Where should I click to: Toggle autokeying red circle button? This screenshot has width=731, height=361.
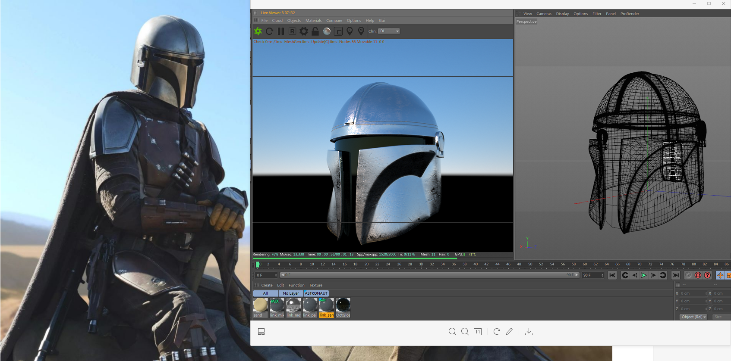pos(698,275)
